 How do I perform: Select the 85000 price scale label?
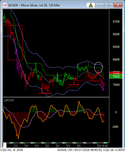116,34
